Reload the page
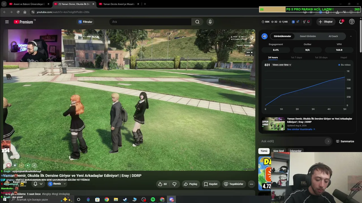The height and width of the screenshot is (203, 362). pos(18,12)
